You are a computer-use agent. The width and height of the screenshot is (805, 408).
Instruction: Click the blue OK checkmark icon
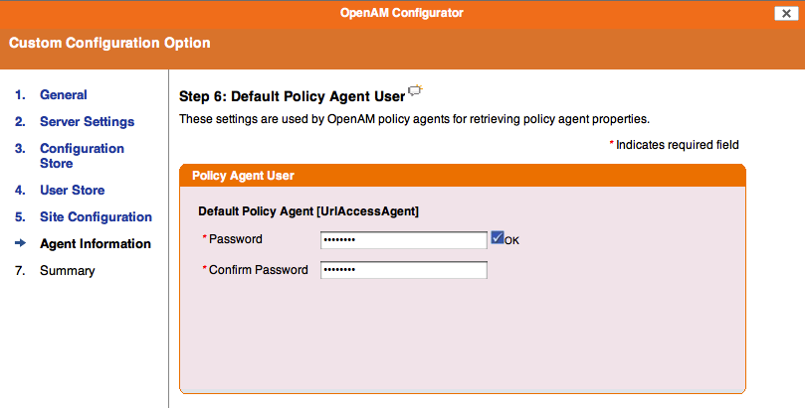tap(497, 237)
